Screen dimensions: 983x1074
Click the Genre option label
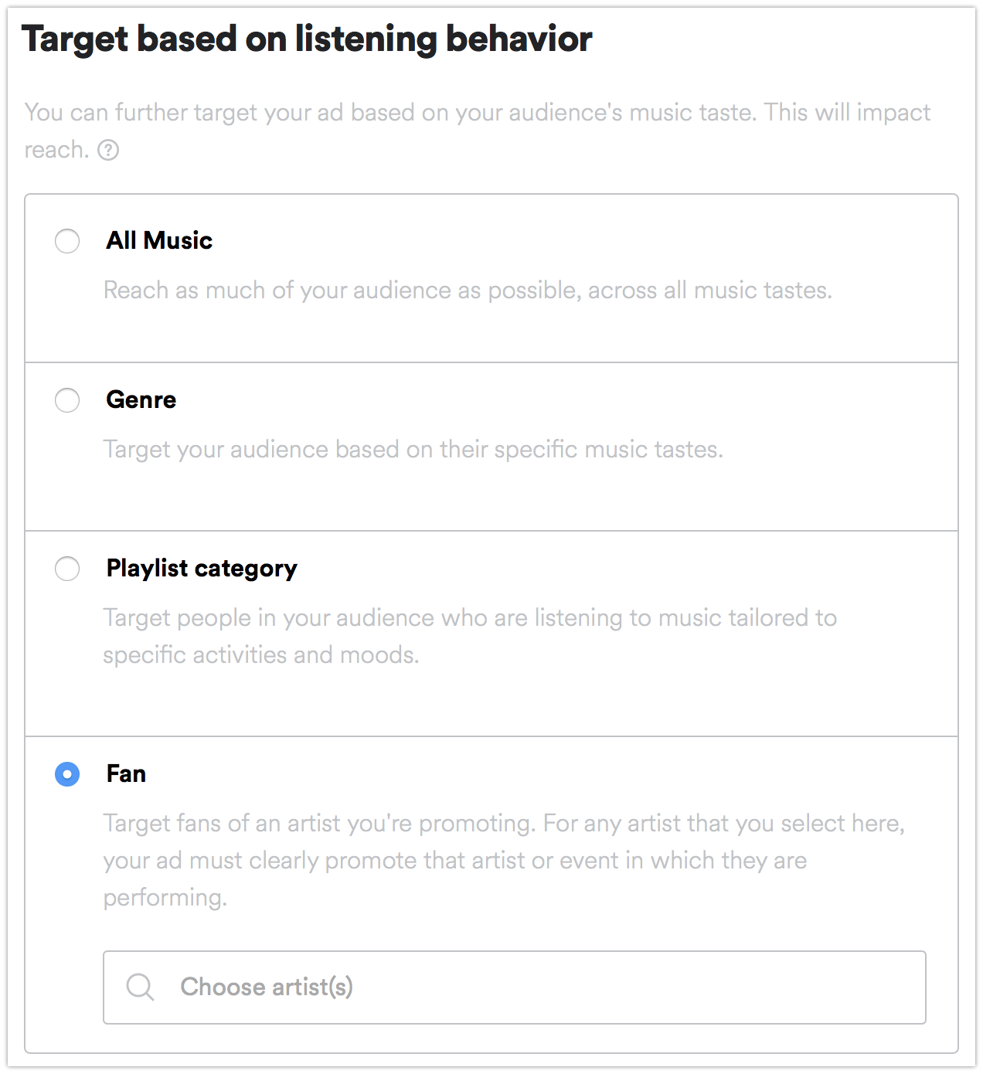pos(140,400)
